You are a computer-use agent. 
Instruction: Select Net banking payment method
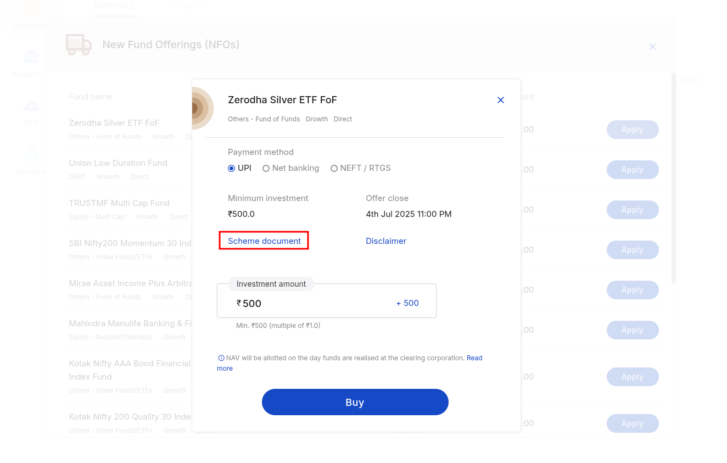290,168
